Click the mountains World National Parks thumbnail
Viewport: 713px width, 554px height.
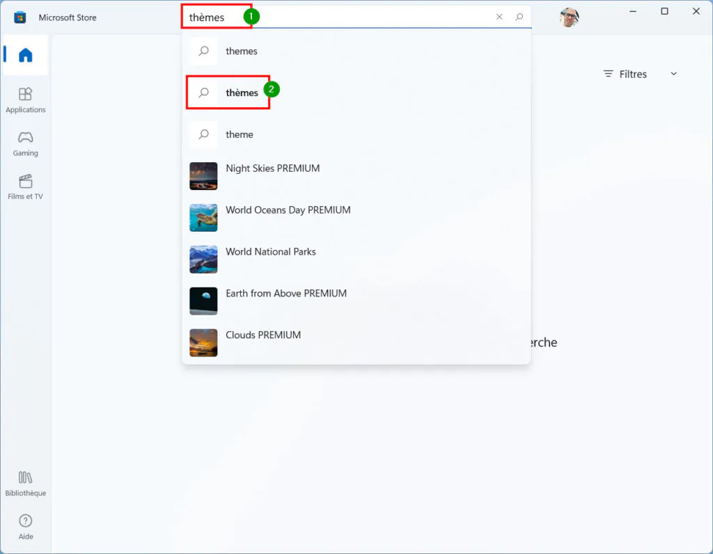pyautogui.click(x=203, y=260)
